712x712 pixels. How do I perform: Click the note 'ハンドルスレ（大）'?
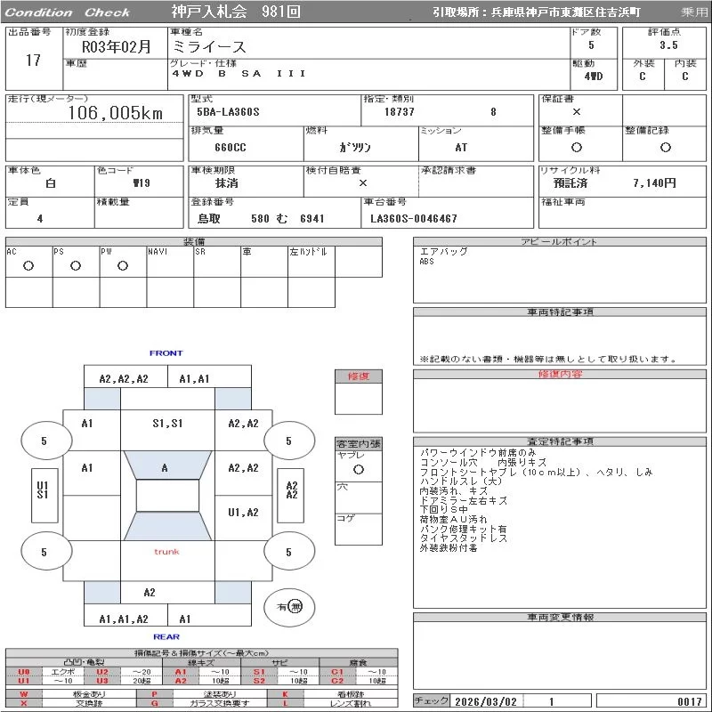(461, 481)
